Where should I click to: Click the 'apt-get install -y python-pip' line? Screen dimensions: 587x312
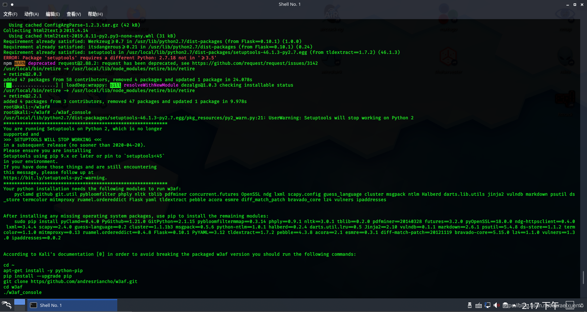43,270
